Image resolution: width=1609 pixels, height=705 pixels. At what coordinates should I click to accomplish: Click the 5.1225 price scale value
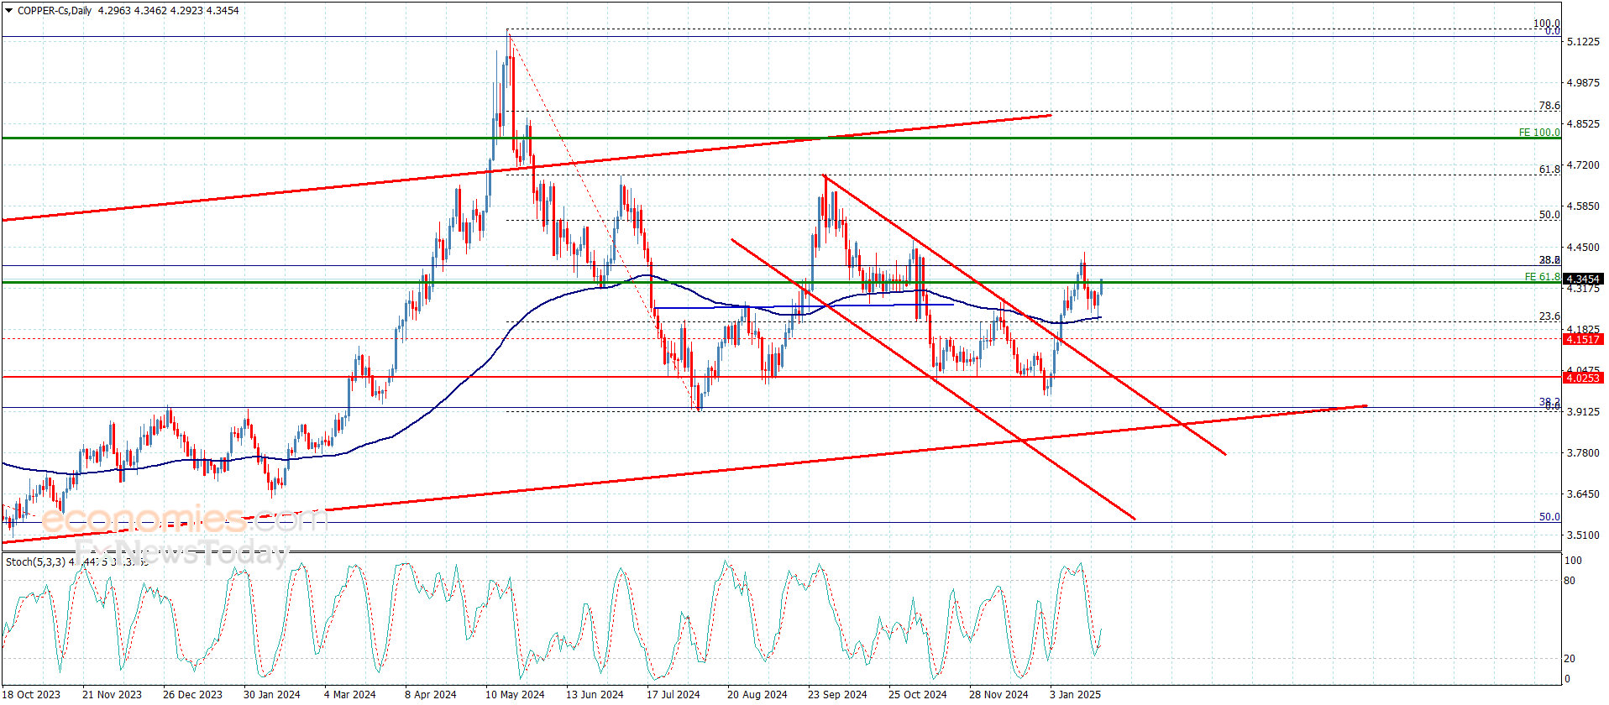pos(1583,42)
